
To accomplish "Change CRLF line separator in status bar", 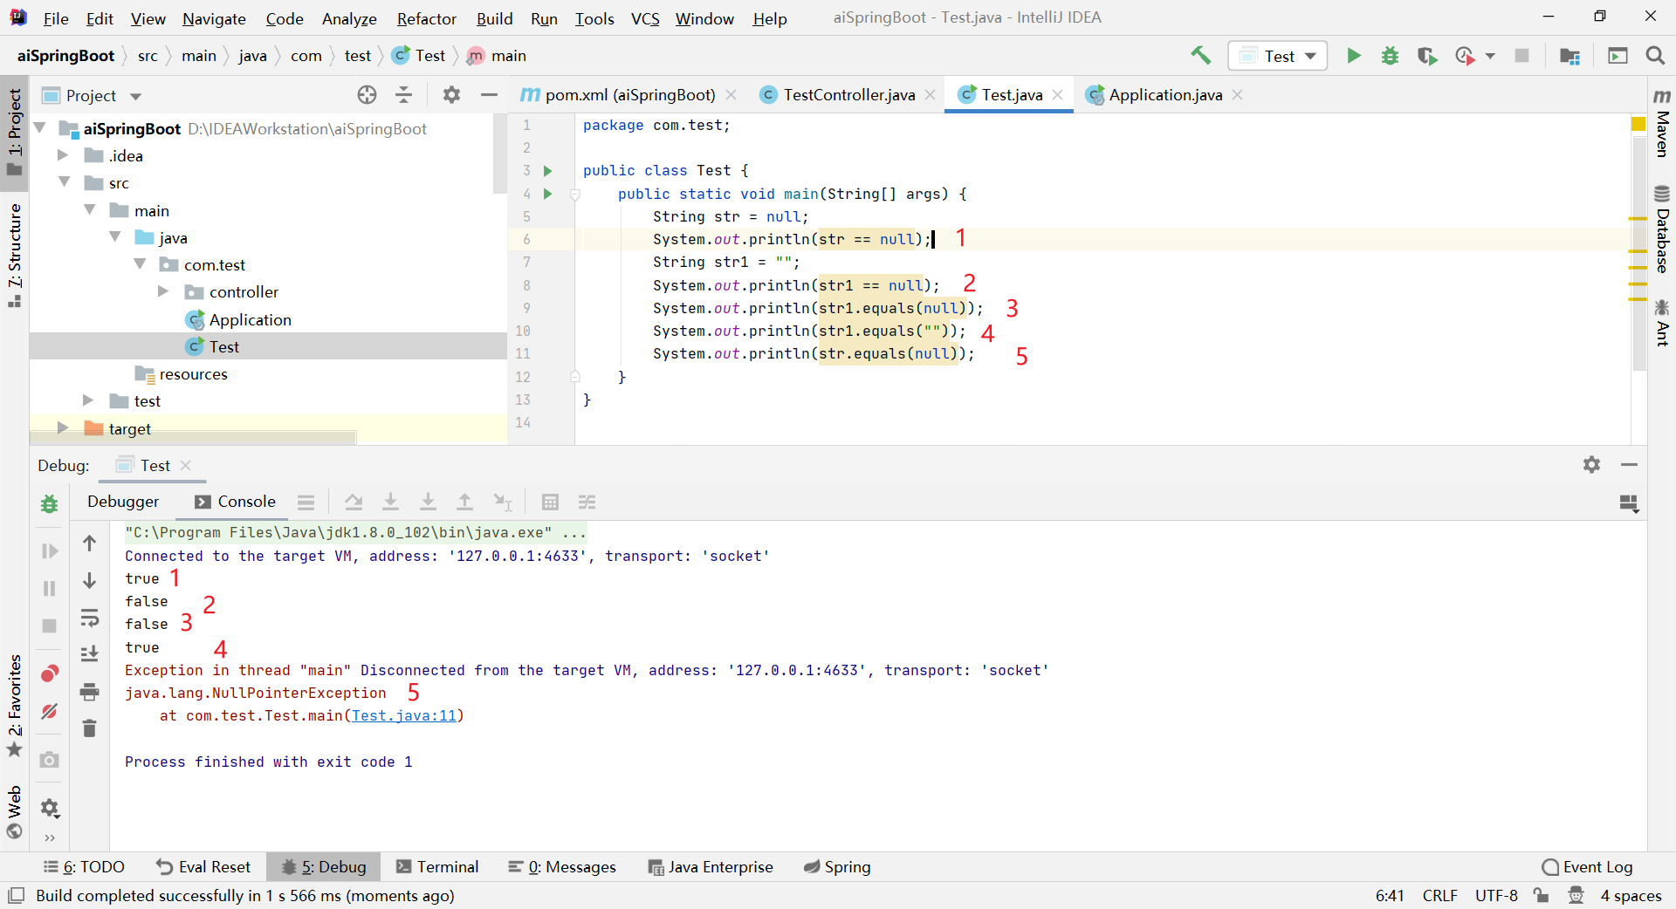I will coord(1440,896).
